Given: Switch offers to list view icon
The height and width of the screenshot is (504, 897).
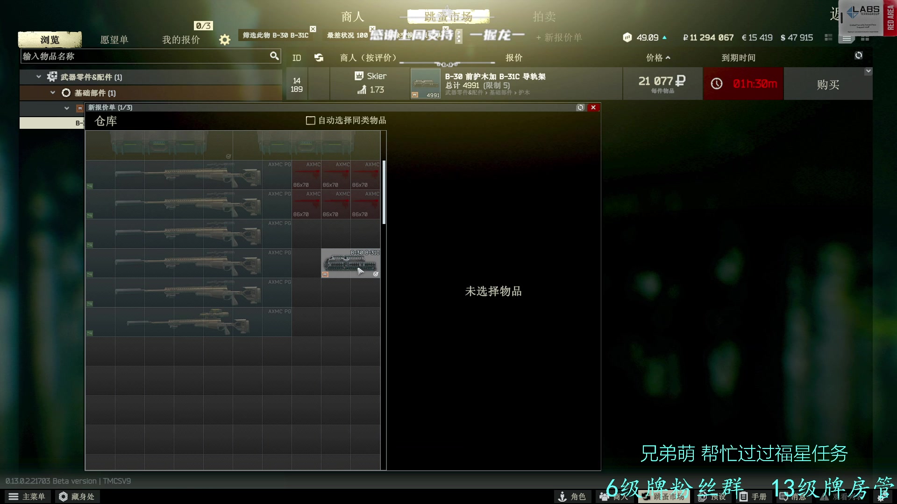Looking at the screenshot, I should pos(847,38).
